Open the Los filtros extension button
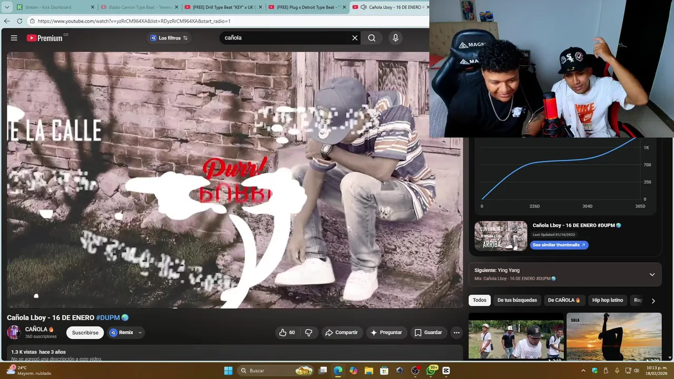The height and width of the screenshot is (379, 674). coord(169,38)
